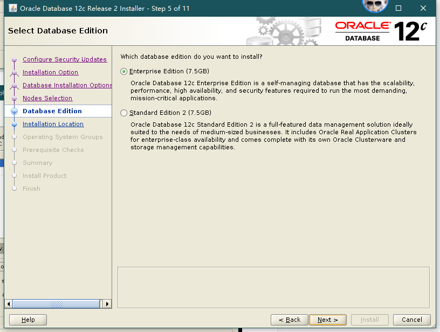The height and width of the screenshot is (332, 440).
Task: Click the Nodes Selection step bullet icon
Action: coord(15,99)
